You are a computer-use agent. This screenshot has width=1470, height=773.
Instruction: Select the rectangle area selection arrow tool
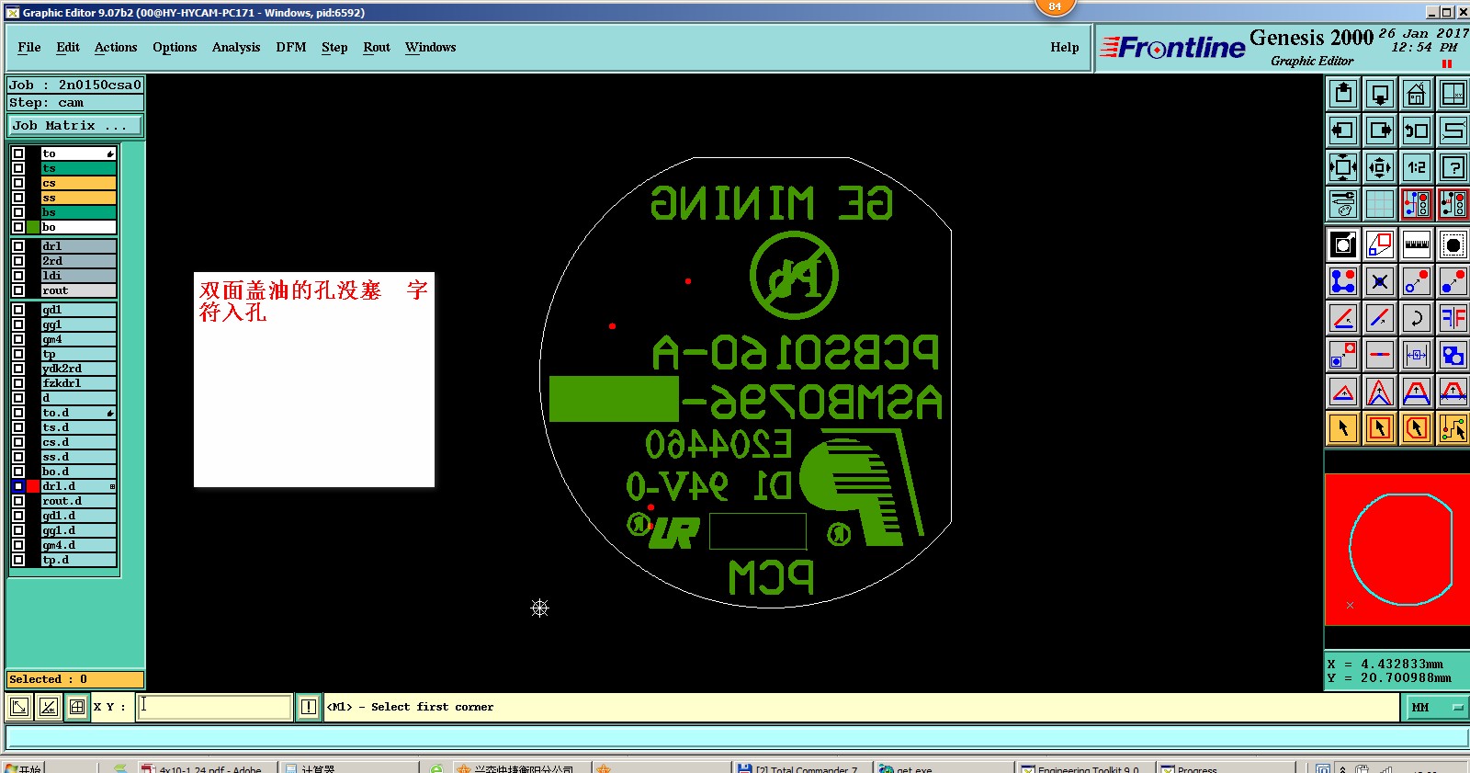click(1380, 428)
